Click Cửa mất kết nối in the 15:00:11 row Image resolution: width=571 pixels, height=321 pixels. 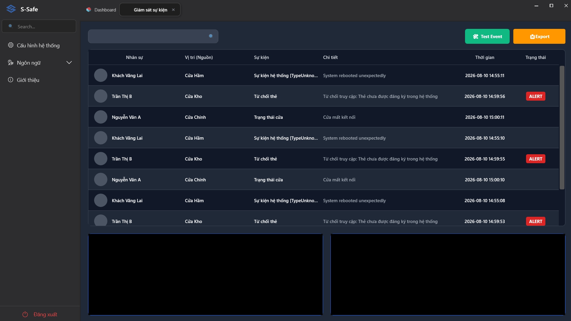click(339, 117)
